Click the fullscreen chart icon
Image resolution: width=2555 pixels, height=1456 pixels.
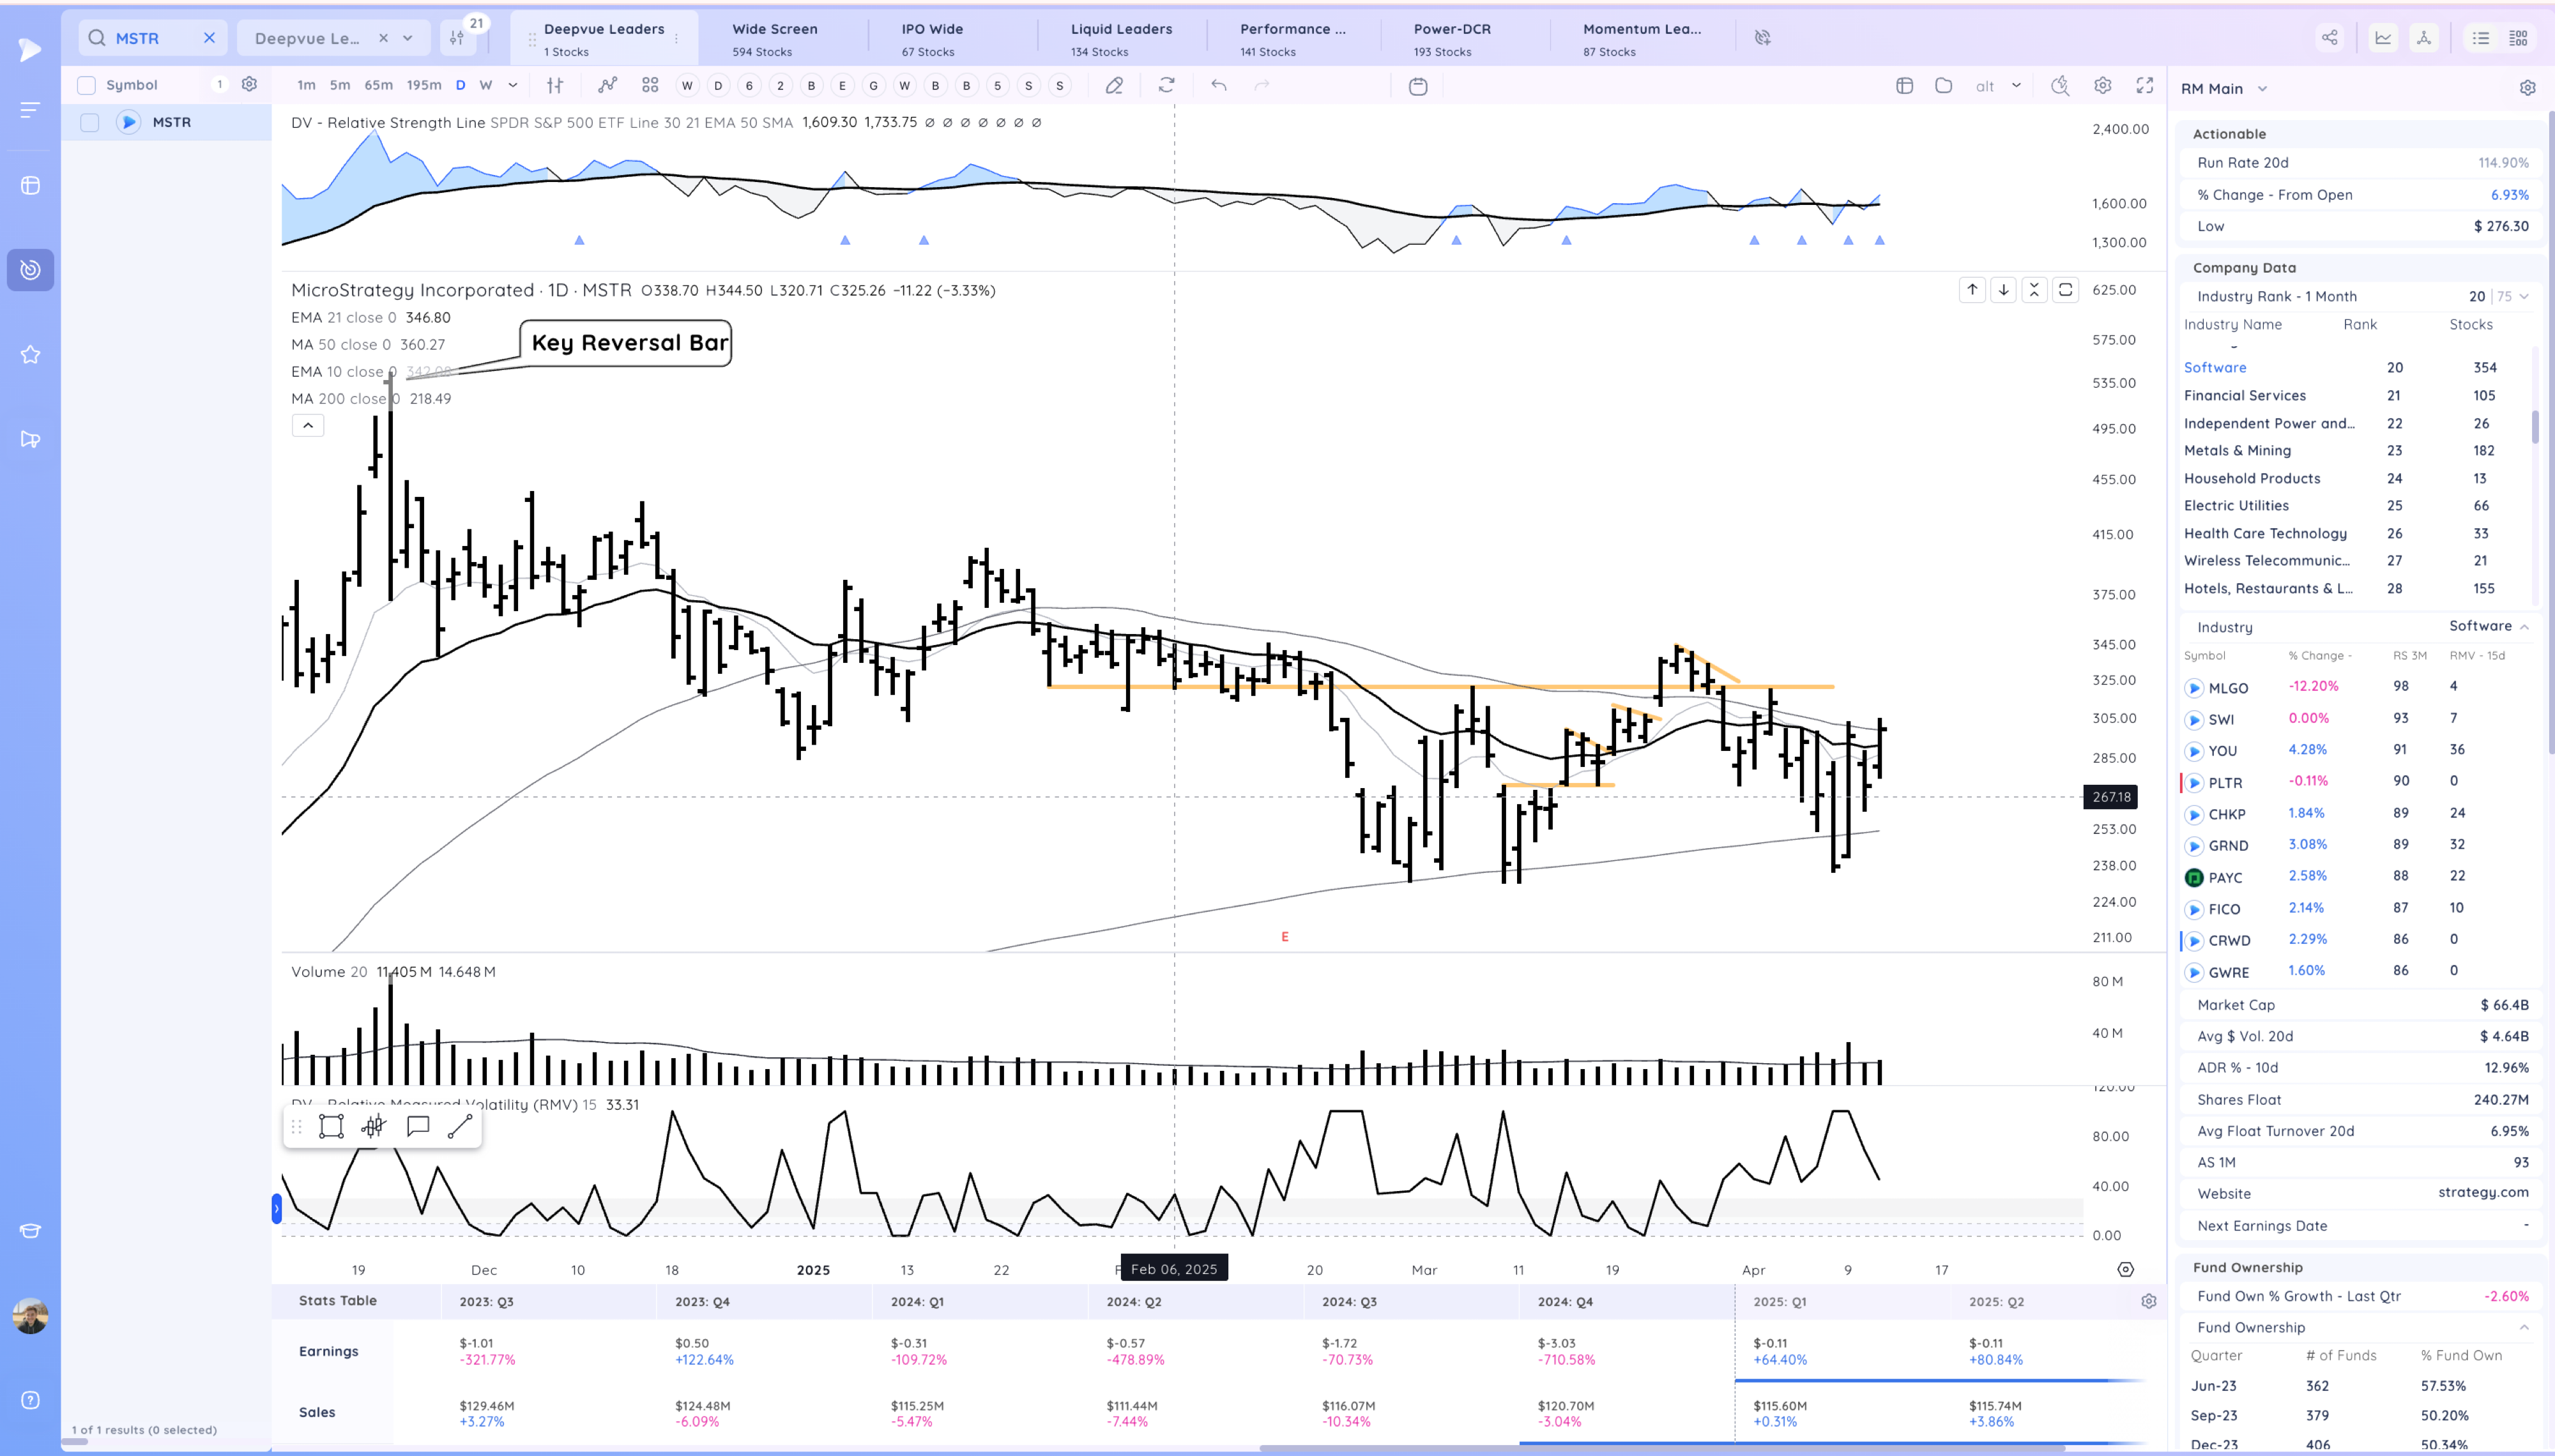2144,86
